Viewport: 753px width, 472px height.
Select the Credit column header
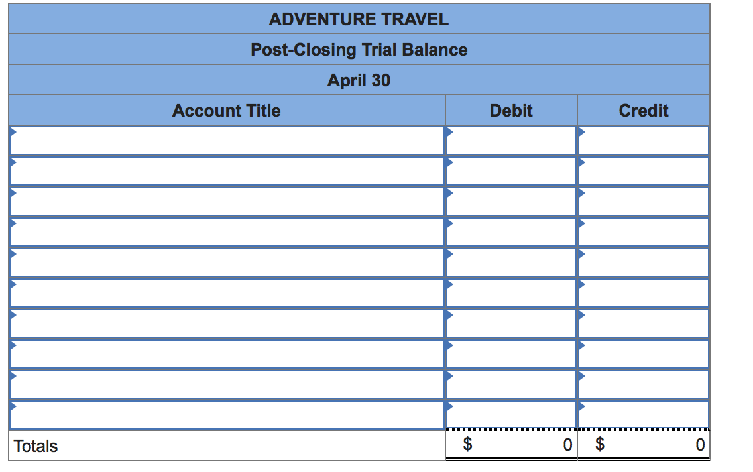pos(644,111)
